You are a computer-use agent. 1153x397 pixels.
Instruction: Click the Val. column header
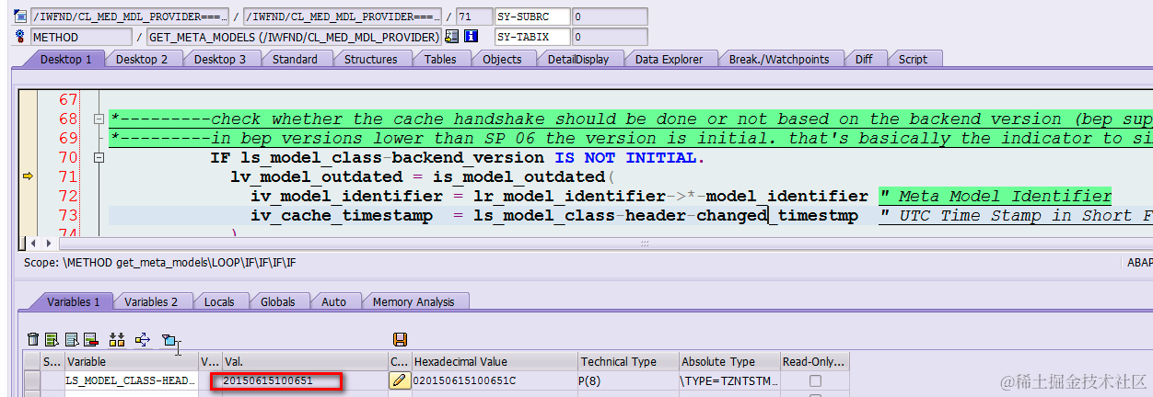pyautogui.click(x=304, y=362)
